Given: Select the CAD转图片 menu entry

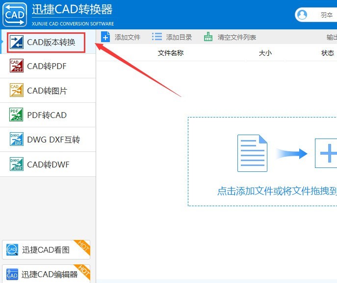Looking at the screenshot, I should 47,91.
